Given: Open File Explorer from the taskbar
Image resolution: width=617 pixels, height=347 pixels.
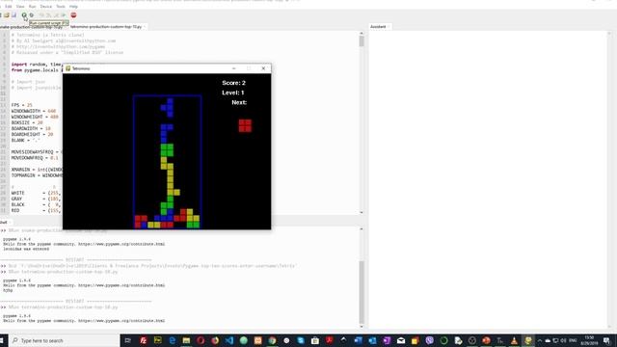Looking at the screenshot, I should click(186, 340).
